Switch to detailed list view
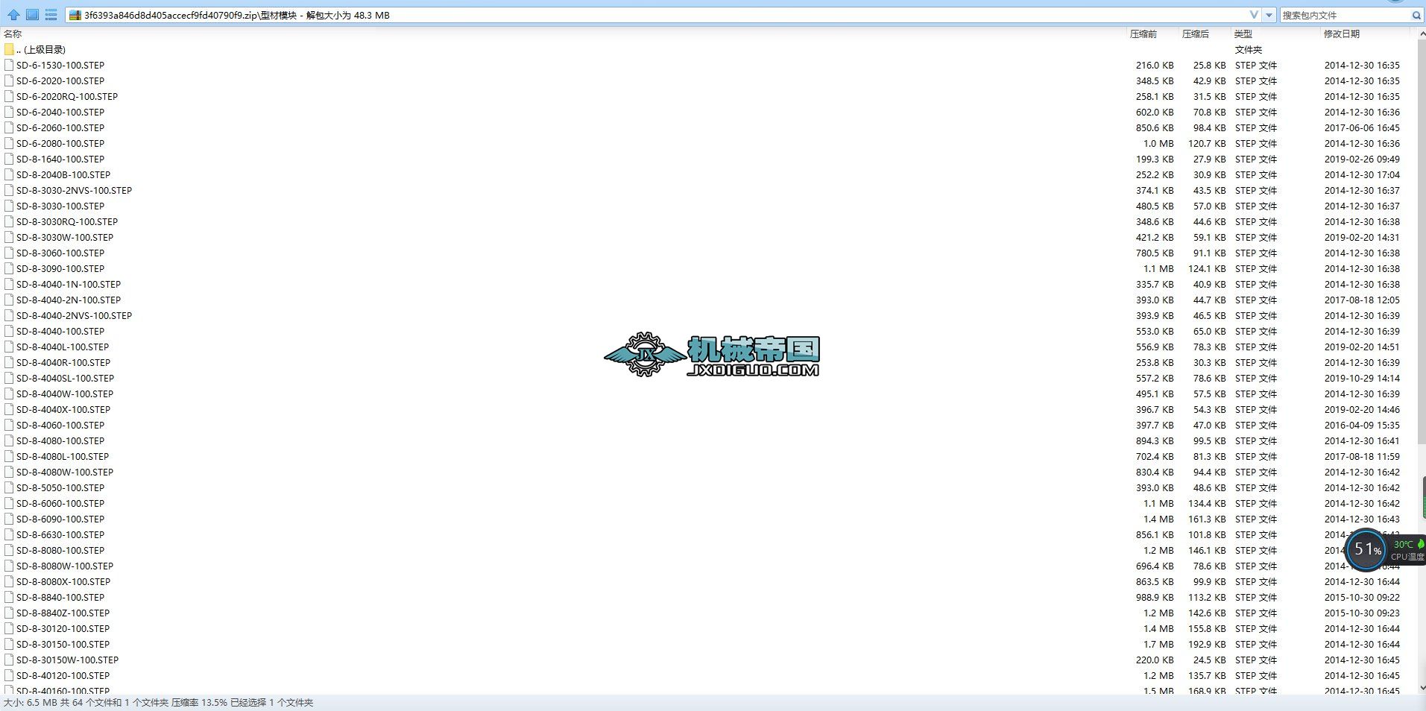The image size is (1426, 711). tap(51, 15)
